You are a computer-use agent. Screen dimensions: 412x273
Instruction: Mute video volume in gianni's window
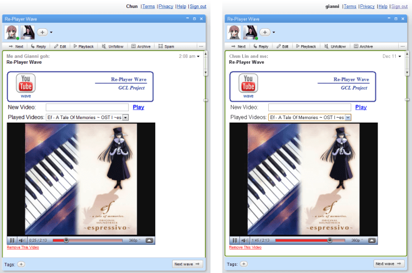click(x=245, y=240)
